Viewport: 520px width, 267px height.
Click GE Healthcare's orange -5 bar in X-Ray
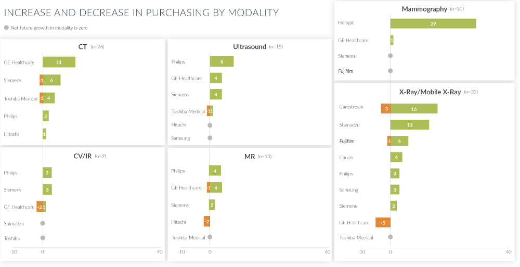coord(383,223)
